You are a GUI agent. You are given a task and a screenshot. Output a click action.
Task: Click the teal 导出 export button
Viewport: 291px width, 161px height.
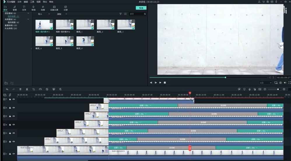click(141, 8)
